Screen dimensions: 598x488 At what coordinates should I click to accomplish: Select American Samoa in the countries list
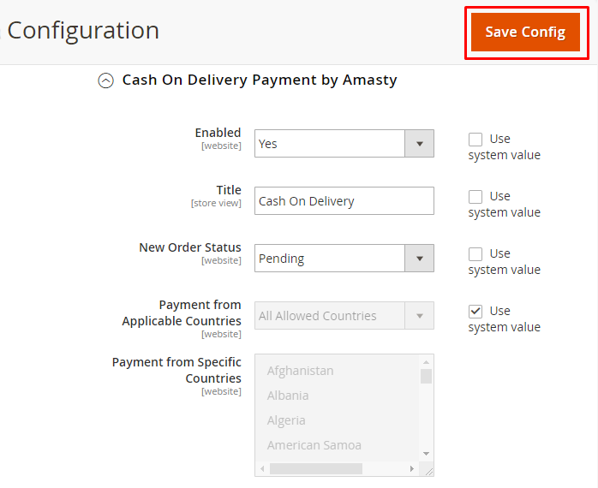pyautogui.click(x=314, y=445)
